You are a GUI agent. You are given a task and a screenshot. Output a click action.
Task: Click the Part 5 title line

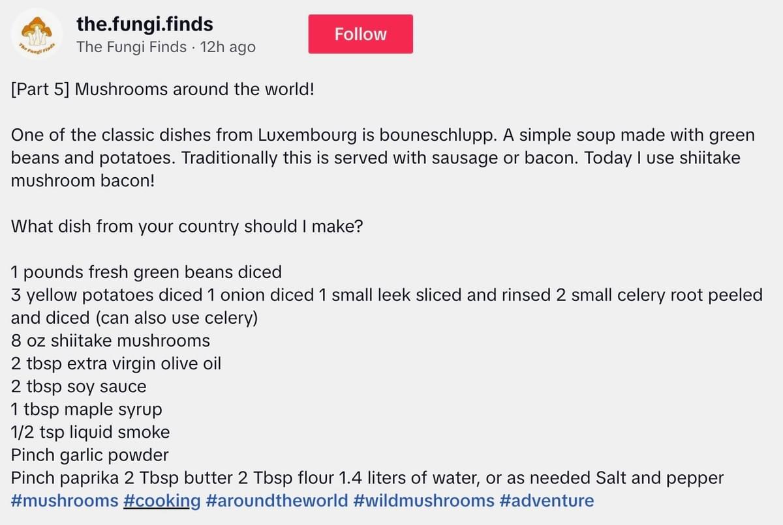162,88
